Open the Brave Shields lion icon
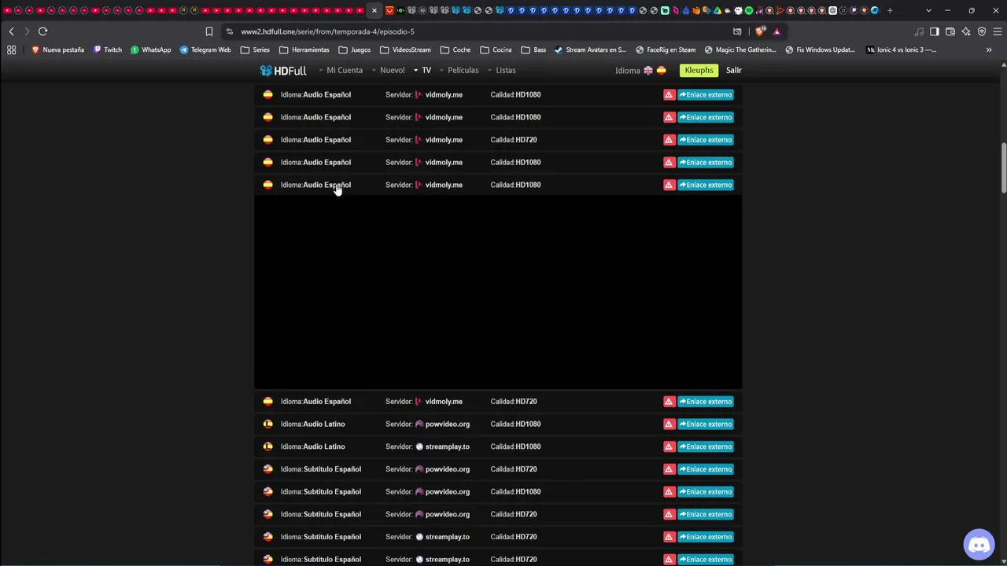 tap(759, 31)
